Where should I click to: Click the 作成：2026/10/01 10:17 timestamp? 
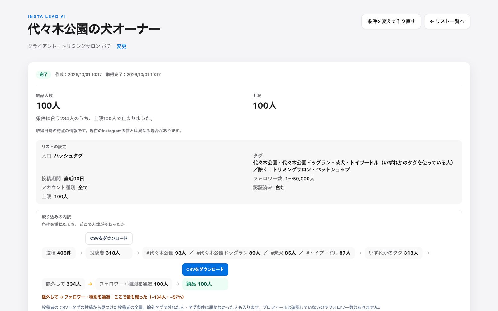[x=78, y=75]
